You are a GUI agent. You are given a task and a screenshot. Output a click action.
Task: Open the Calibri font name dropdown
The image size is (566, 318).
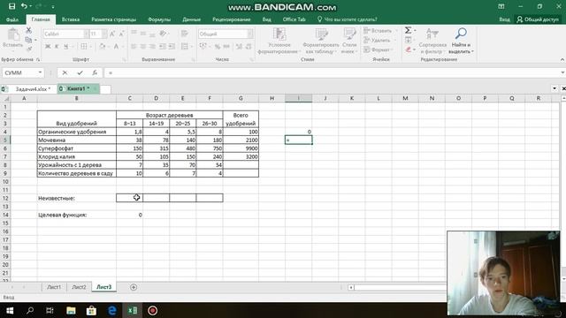tap(87, 34)
